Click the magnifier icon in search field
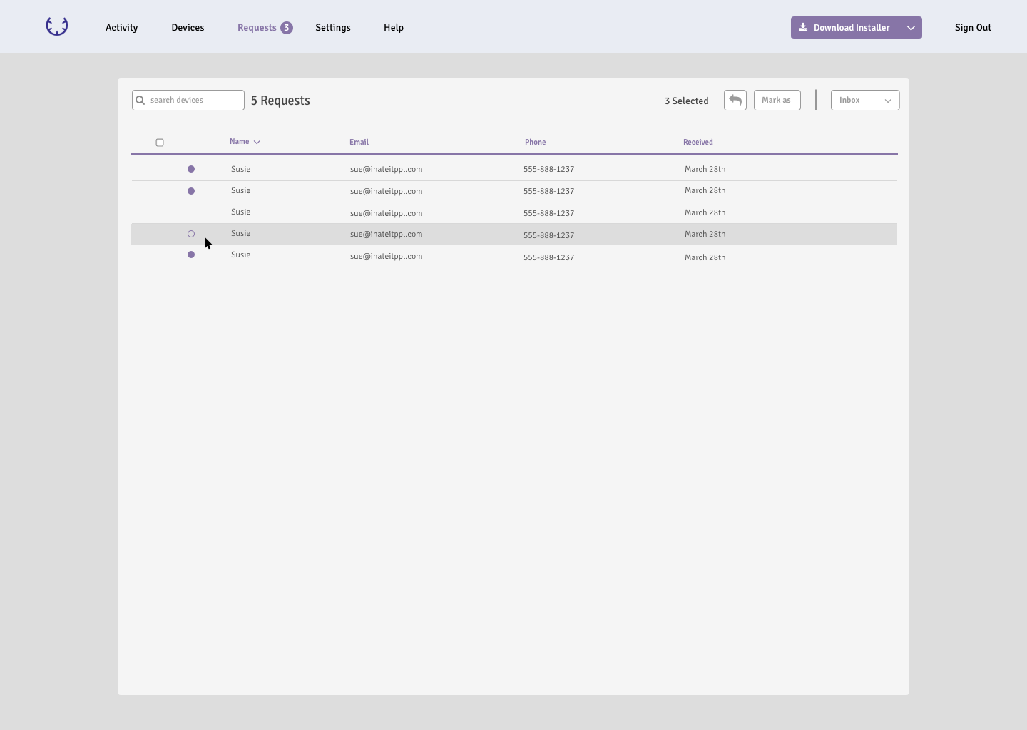Viewport: 1027px width, 730px height. point(140,100)
